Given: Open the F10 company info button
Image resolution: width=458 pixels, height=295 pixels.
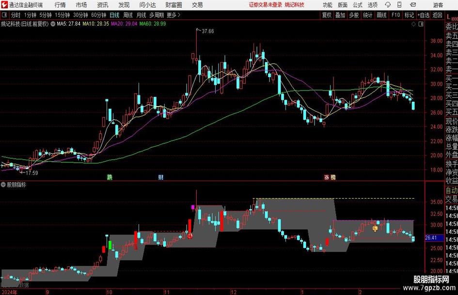Looking at the screenshot, I should point(395,15).
